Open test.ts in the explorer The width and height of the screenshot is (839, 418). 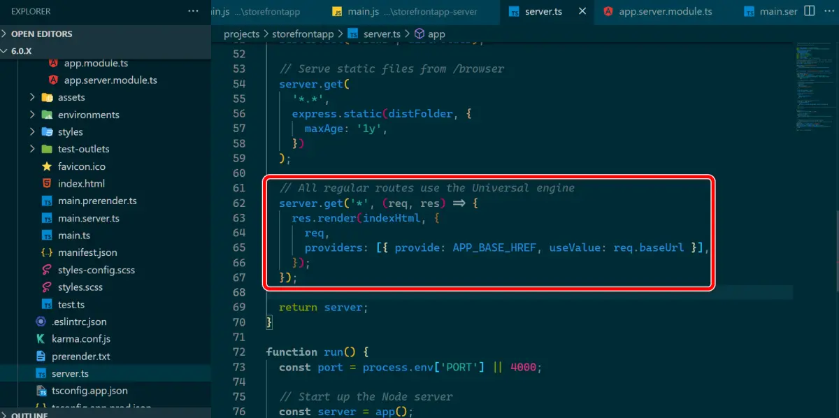click(x=71, y=305)
